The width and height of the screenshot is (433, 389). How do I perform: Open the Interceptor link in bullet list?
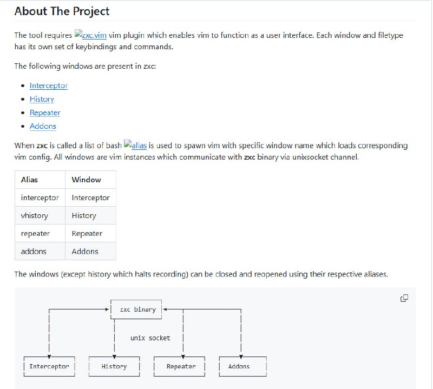pos(49,85)
